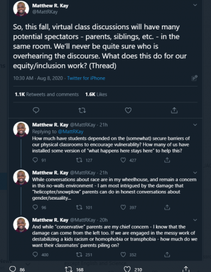Open Matthew R. Kay's main profile picture

[21, 9]
